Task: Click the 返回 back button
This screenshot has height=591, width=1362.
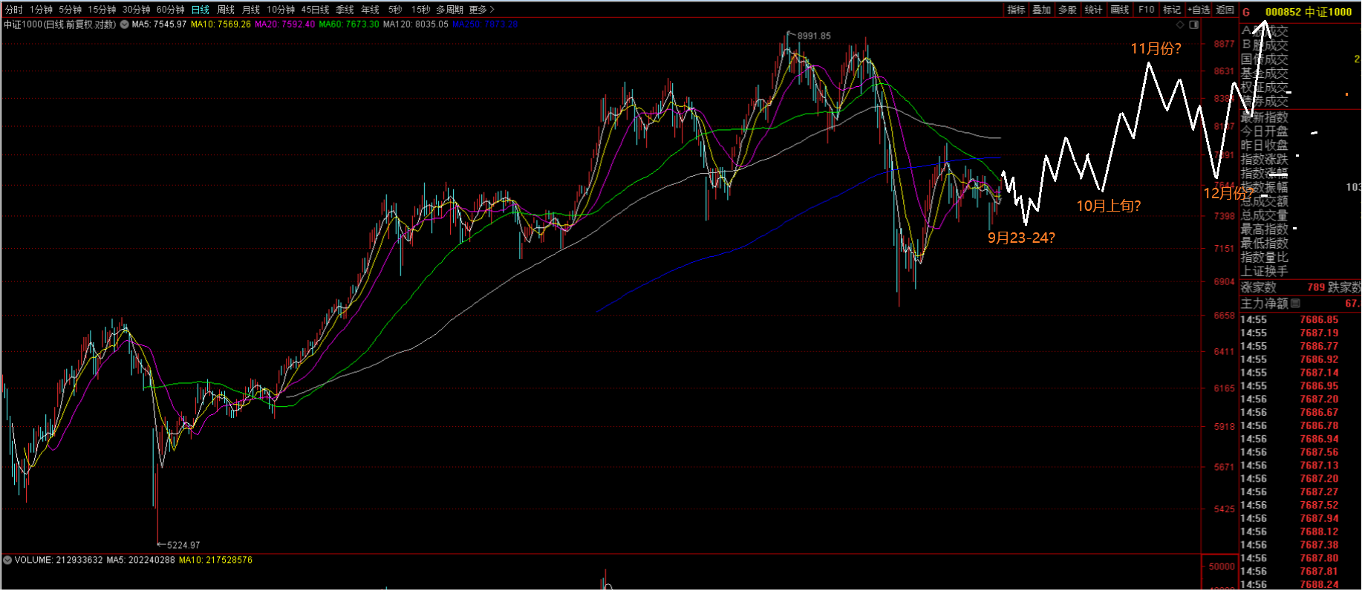Action: pos(1225,10)
